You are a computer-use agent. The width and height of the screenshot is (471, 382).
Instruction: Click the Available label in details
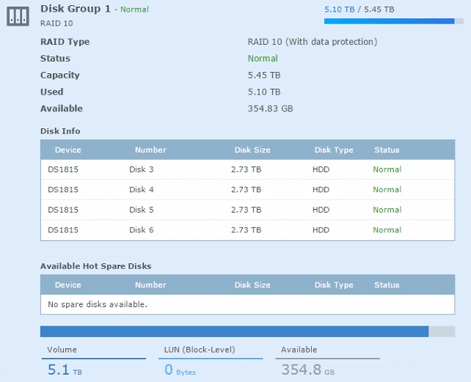pyautogui.click(x=62, y=109)
